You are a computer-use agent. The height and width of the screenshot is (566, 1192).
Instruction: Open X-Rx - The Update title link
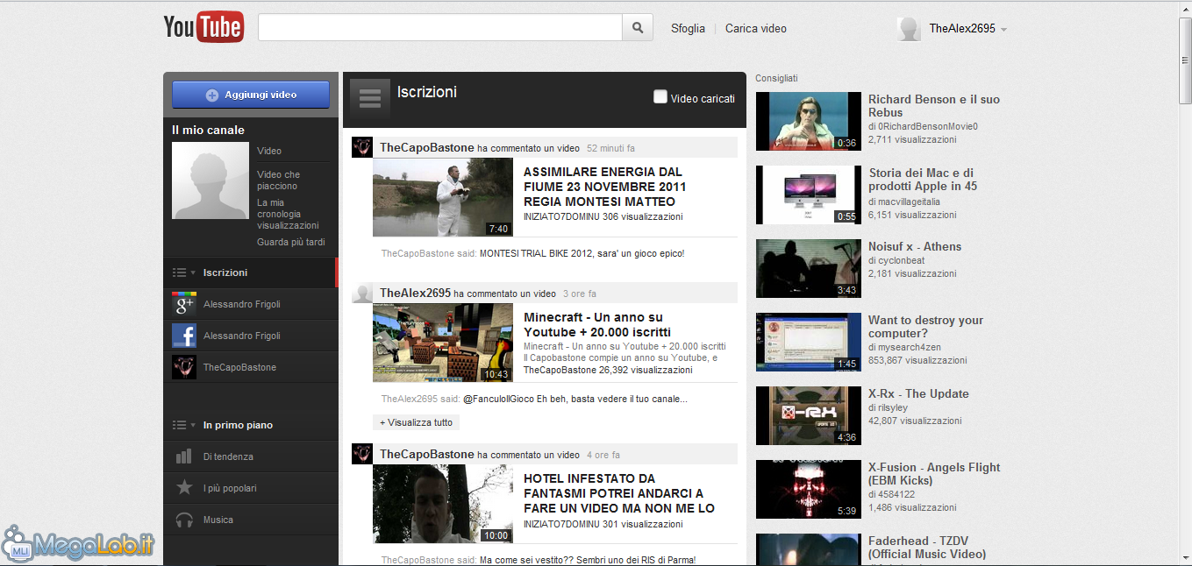[918, 393]
